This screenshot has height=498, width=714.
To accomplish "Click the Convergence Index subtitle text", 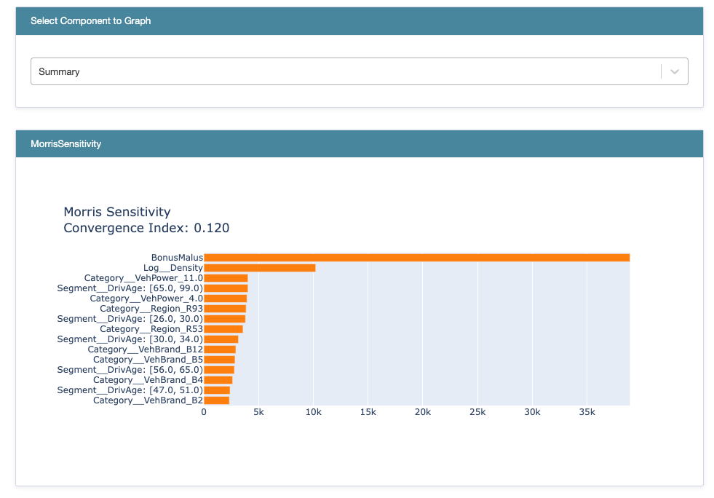I will coord(146,228).
